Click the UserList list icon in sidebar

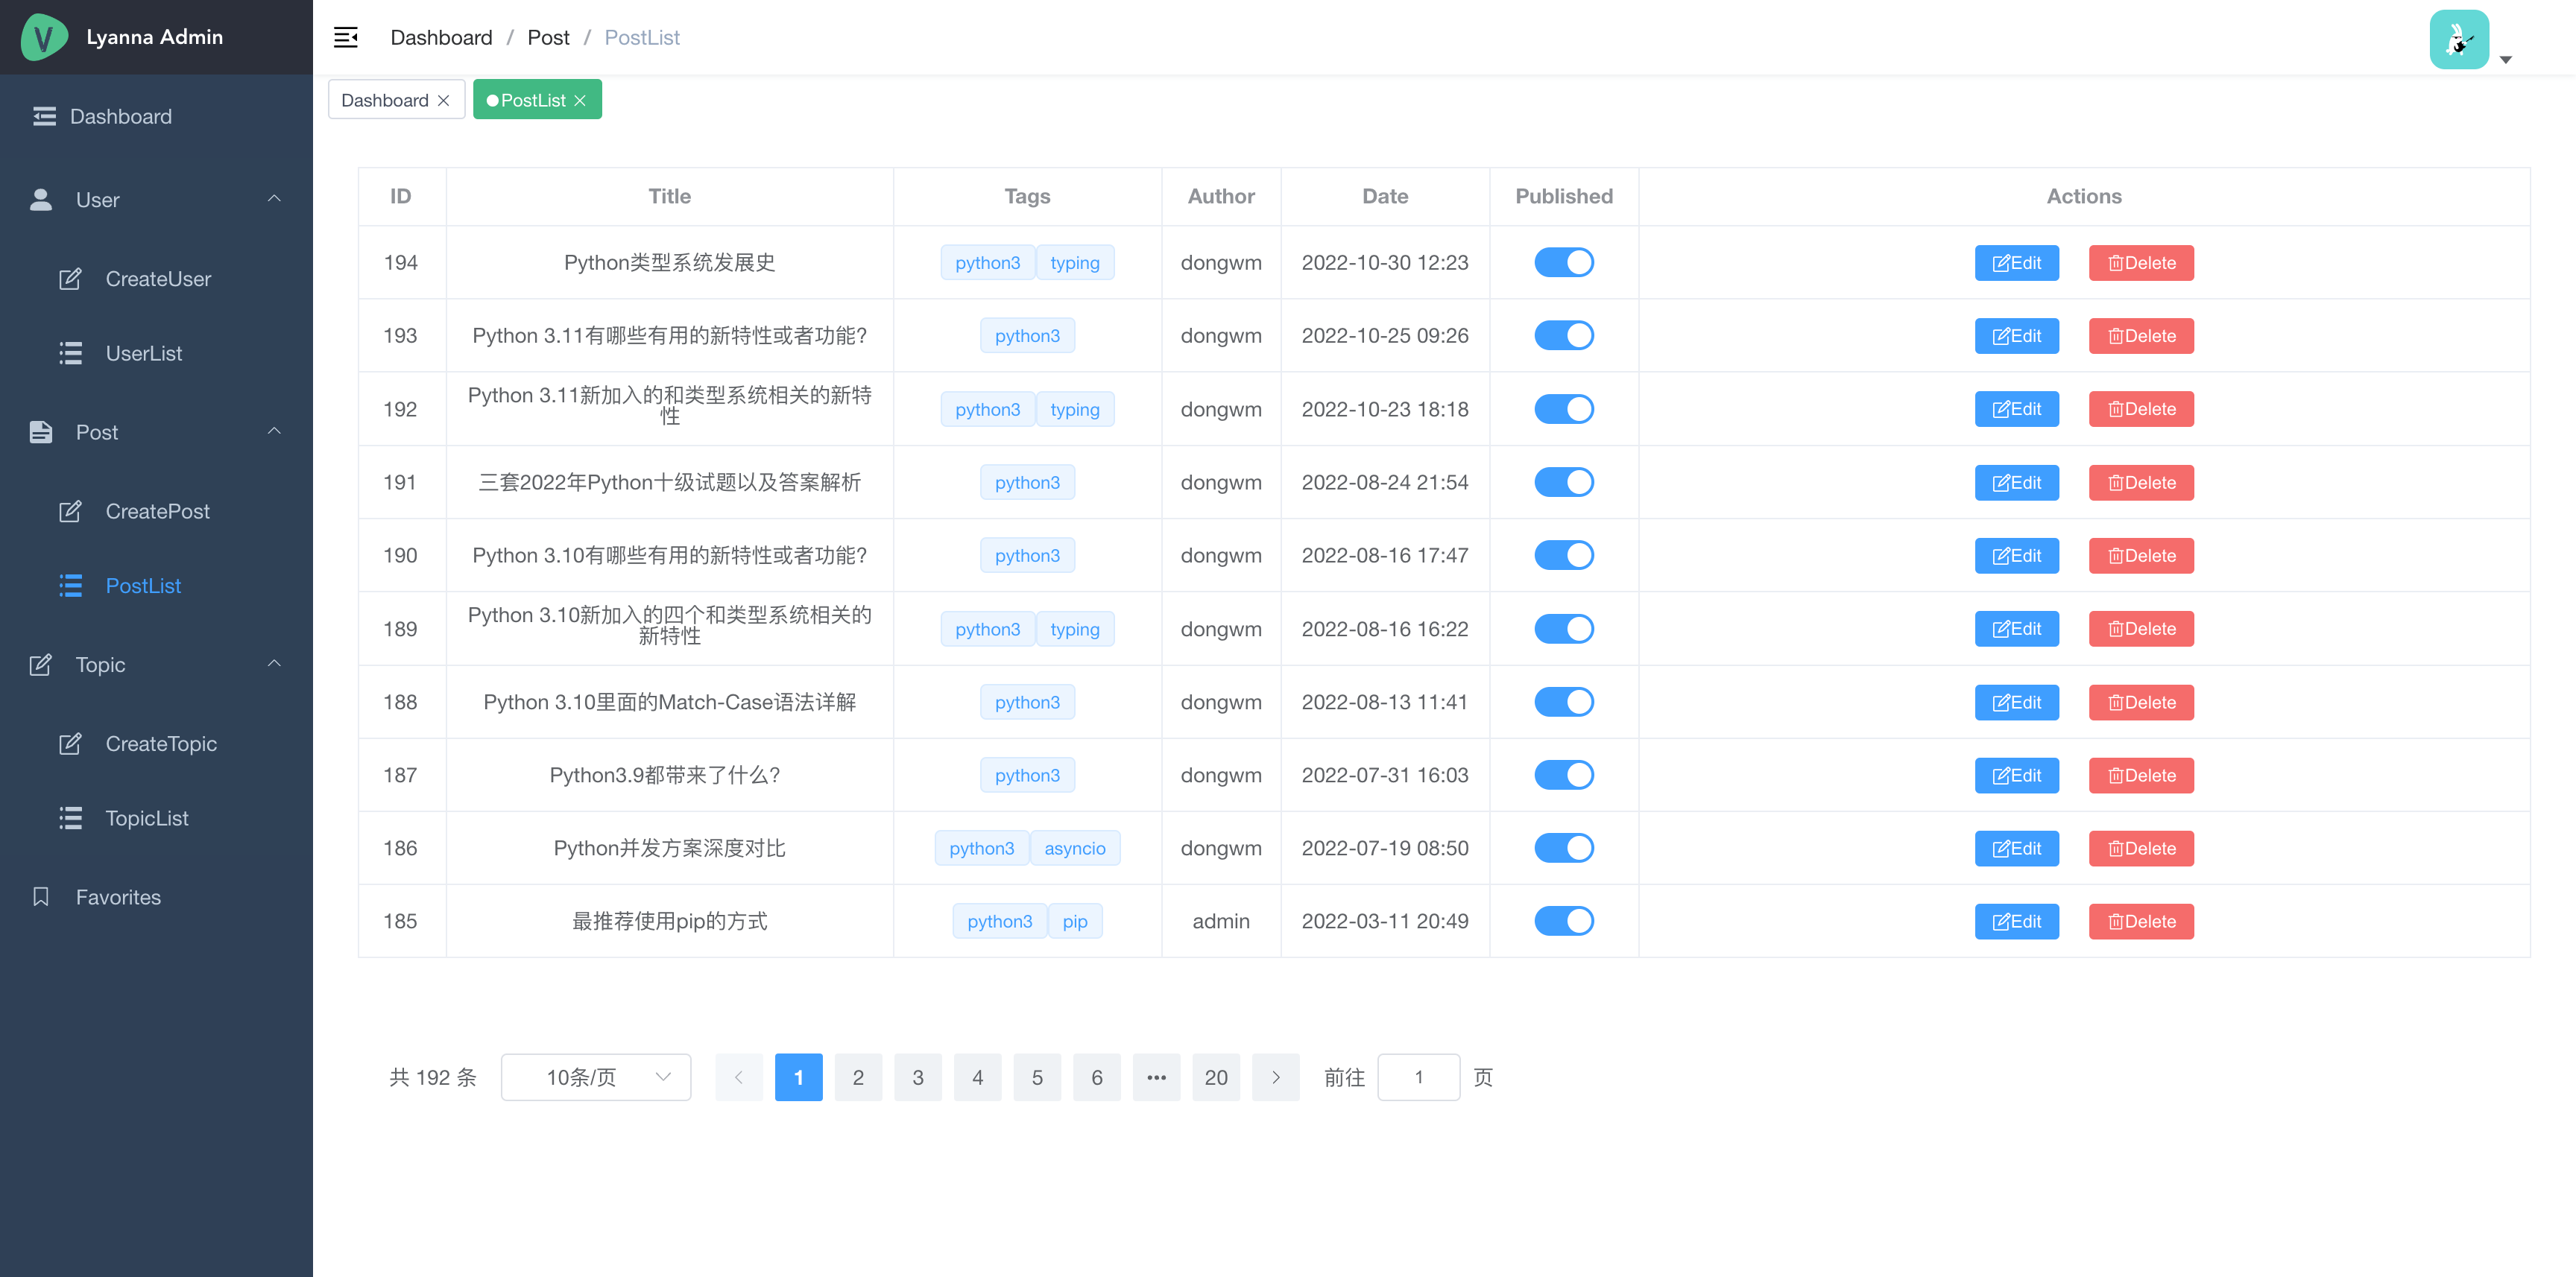[x=70, y=352]
